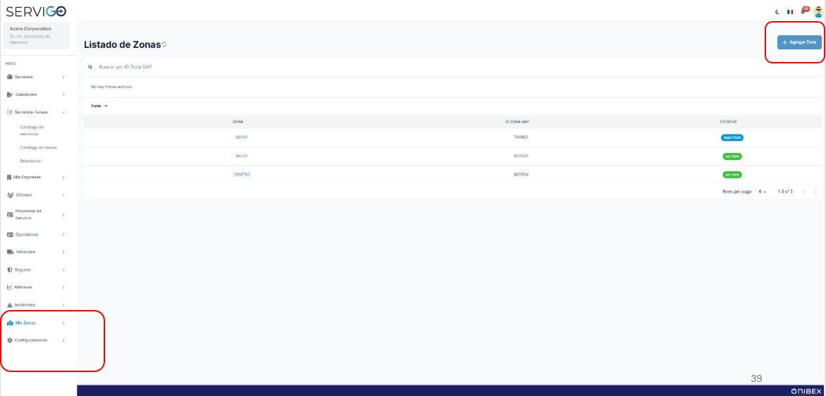Open the Acme Corporation company card
Image resolution: width=826 pixels, height=396 pixels.
coord(37,36)
